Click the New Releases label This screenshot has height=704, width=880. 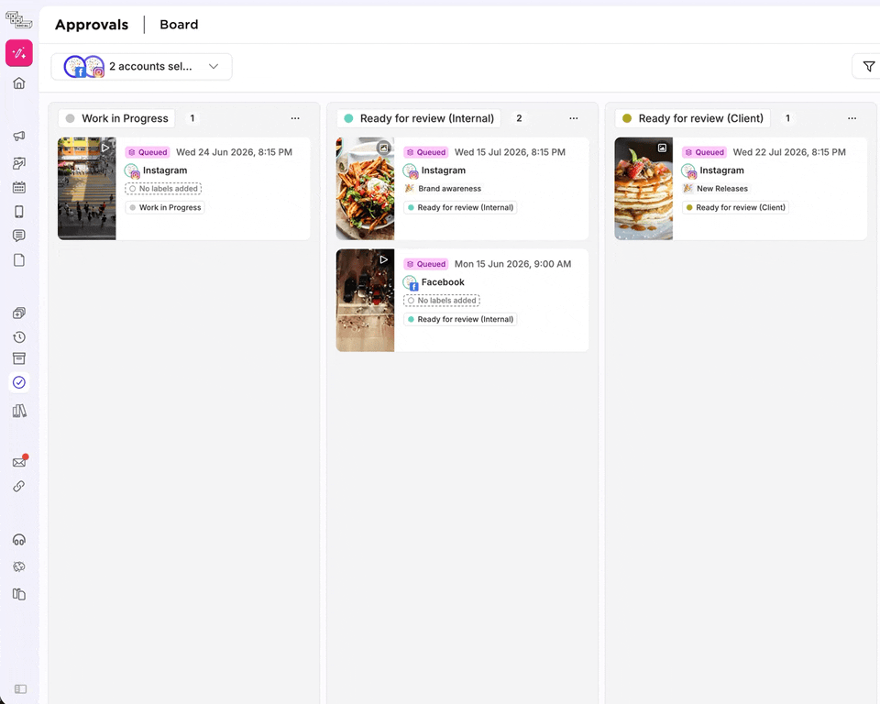716,189
